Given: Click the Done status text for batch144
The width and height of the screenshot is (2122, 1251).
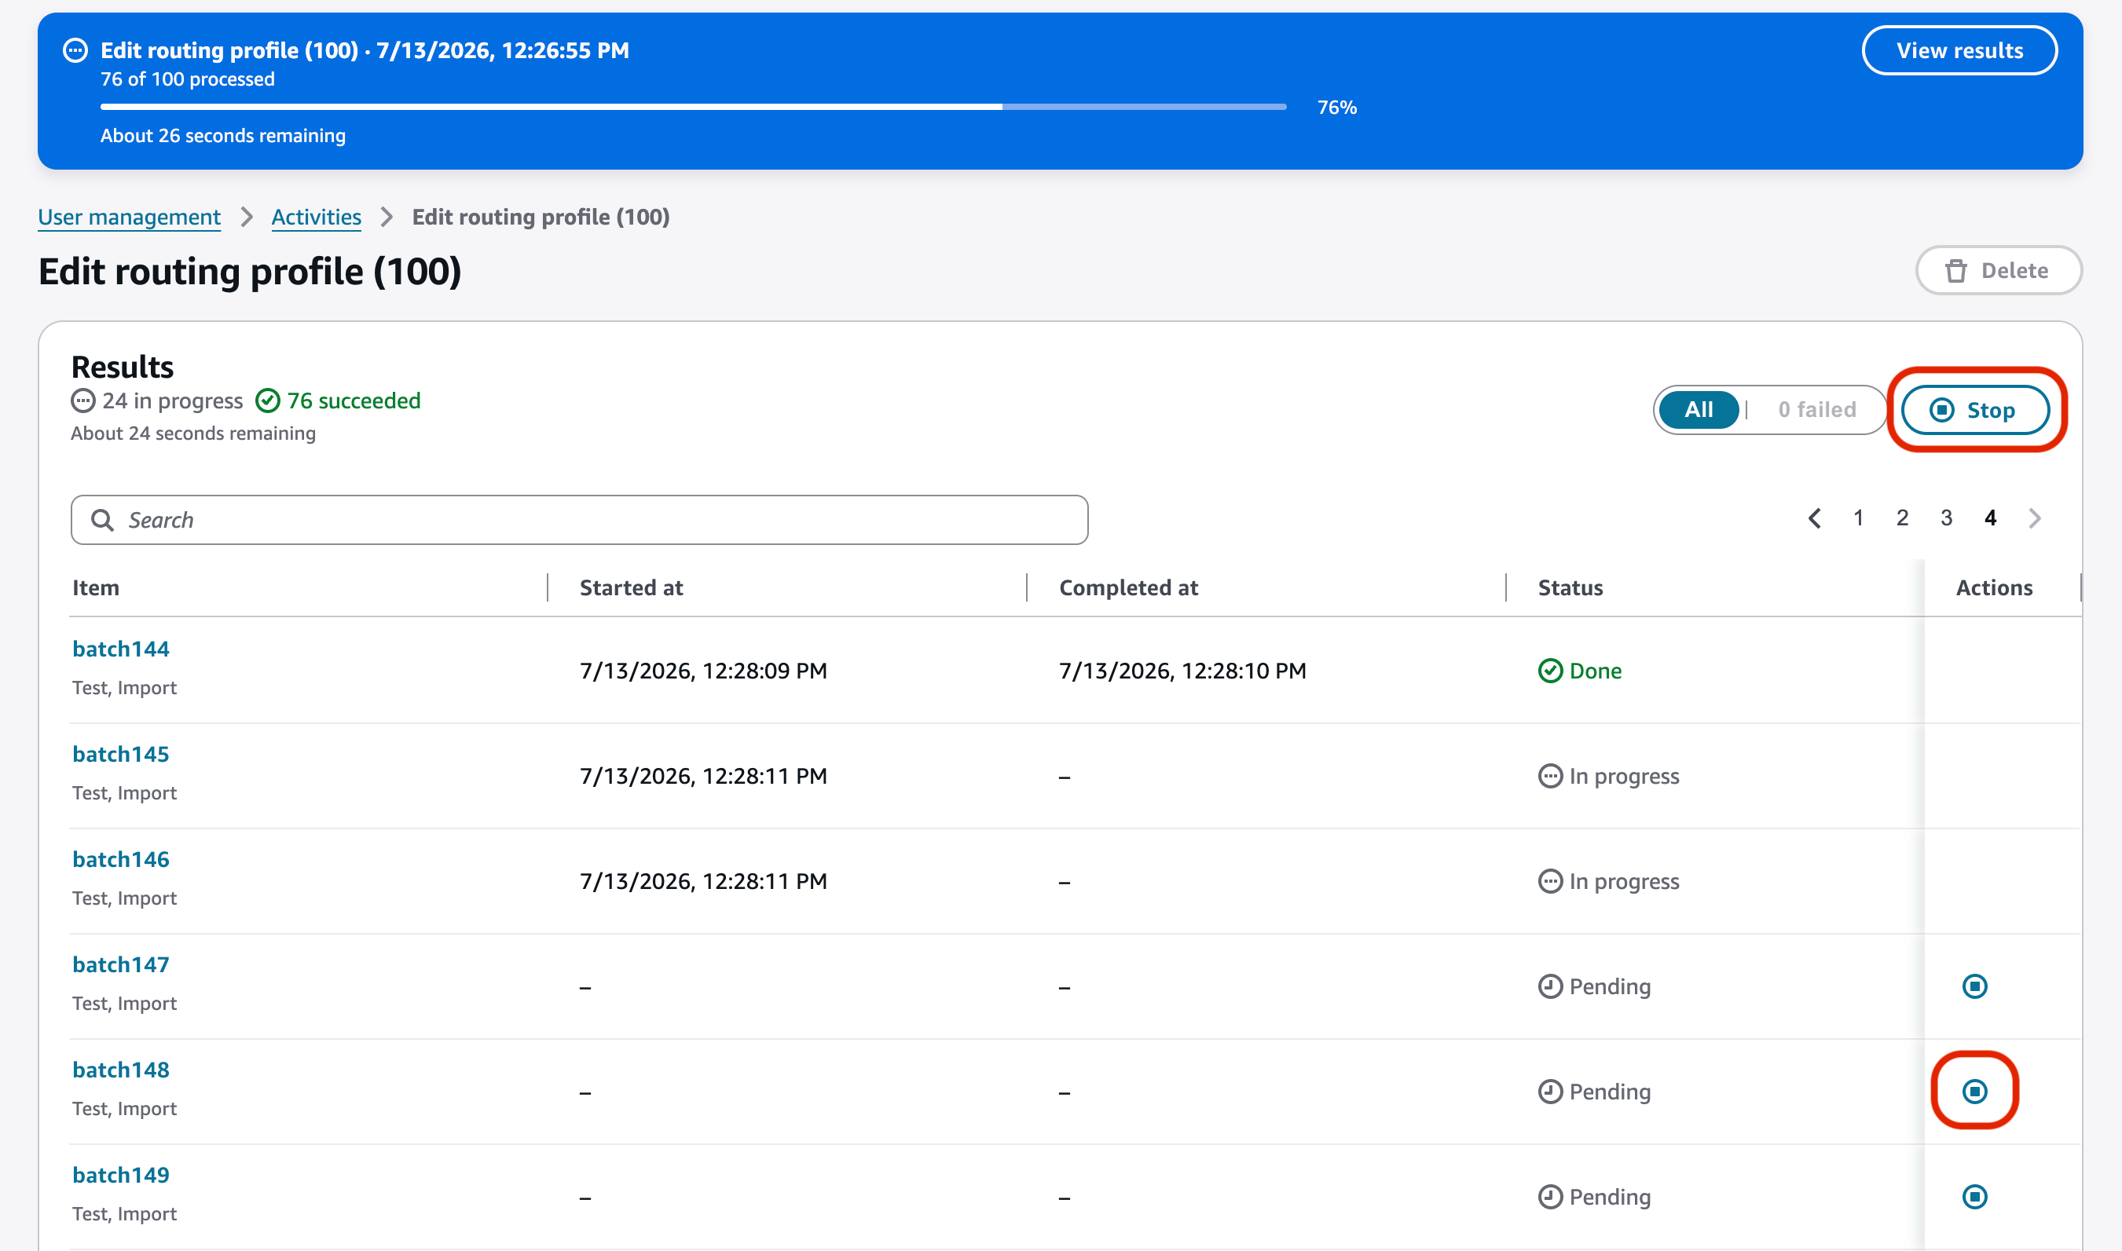Looking at the screenshot, I should coord(1595,671).
